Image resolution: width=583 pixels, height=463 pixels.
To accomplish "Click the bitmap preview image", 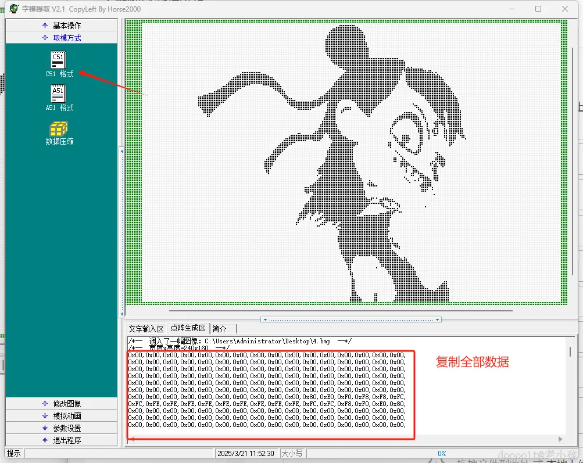I will pos(351,163).
